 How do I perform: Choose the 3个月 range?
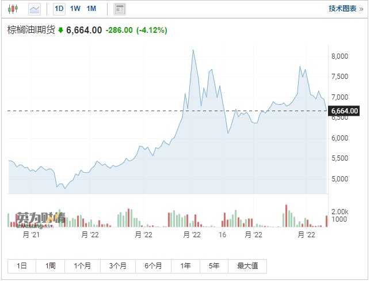(x=118, y=265)
